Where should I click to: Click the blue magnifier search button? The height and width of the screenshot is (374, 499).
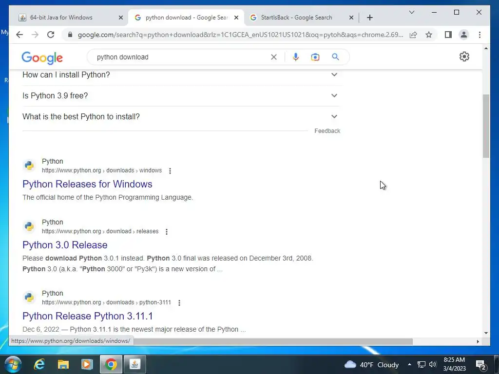click(x=335, y=57)
